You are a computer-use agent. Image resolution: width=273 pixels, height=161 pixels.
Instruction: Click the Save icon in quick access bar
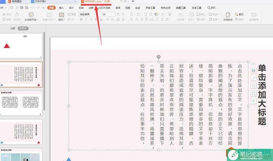[x=12, y=8]
